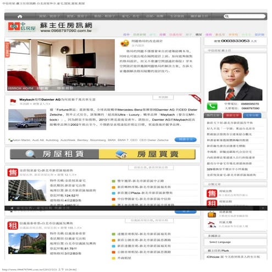Viewport: 272px width, 272px height.
Task: Select the red middle tab under the phone numbers
Action: [232, 115]
